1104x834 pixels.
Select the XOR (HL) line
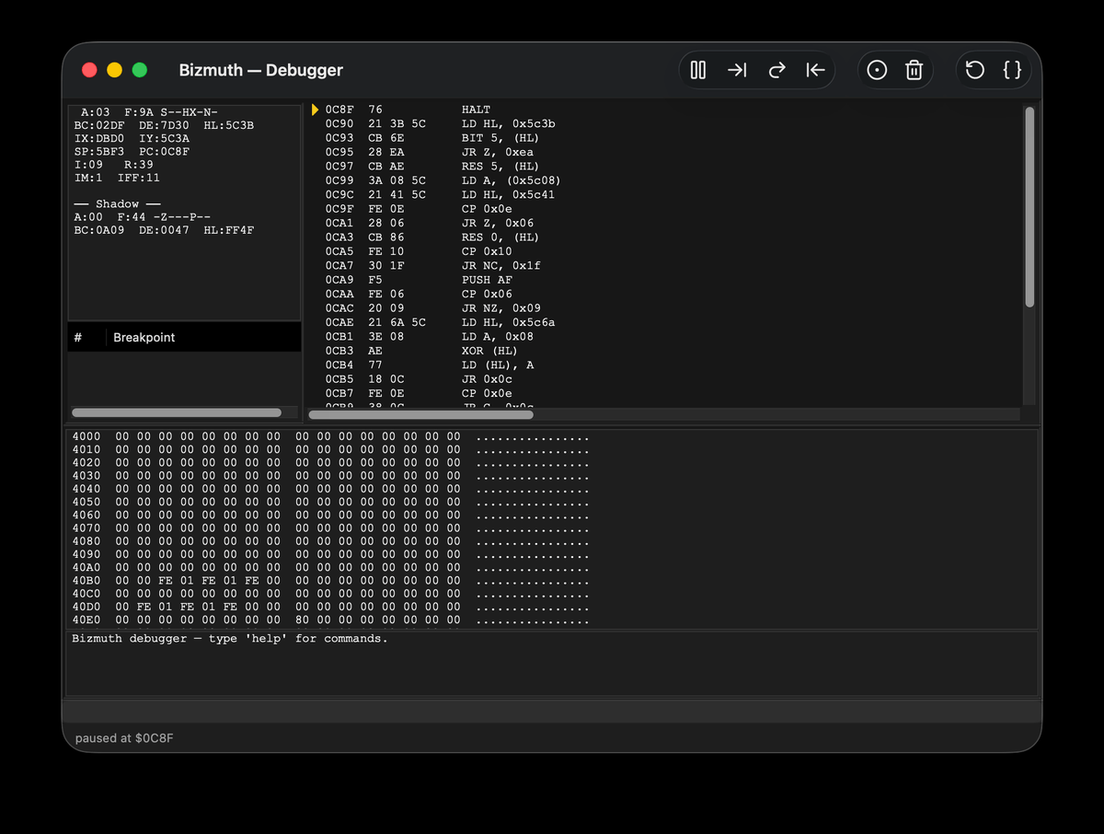coord(421,351)
